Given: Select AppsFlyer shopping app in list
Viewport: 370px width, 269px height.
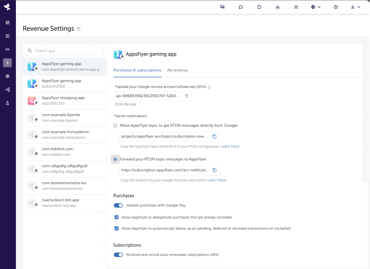Looking at the screenshot, I should [65, 101].
